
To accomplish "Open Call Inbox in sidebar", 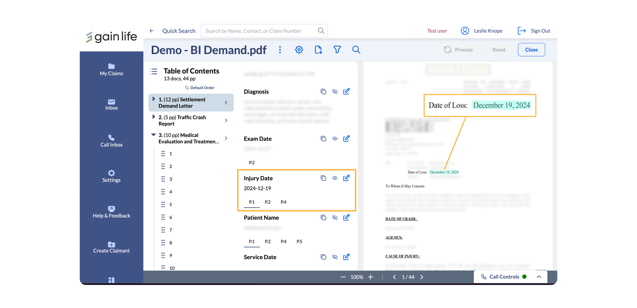I will [x=111, y=141].
